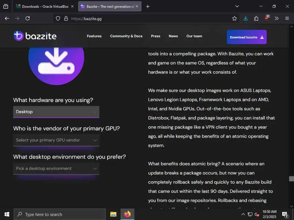Open the primary GPU vendor dropdown
Screen dimensions: 294x220
coord(56,140)
